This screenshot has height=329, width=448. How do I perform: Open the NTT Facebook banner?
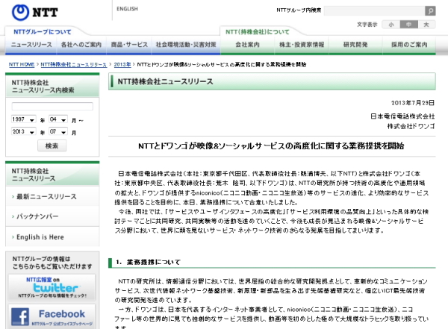pyautogui.click(x=52, y=316)
